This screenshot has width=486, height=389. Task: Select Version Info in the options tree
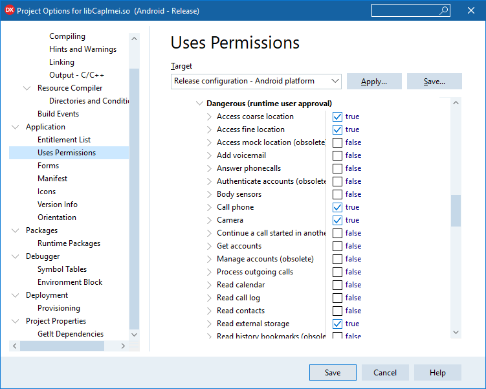coord(57,205)
